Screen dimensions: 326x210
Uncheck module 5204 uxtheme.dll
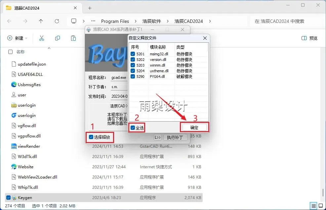(x=133, y=71)
